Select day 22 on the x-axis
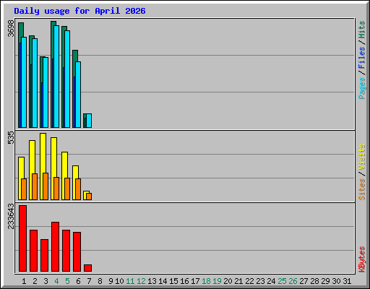Screen dimensions: 370x289 click(249, 281)
